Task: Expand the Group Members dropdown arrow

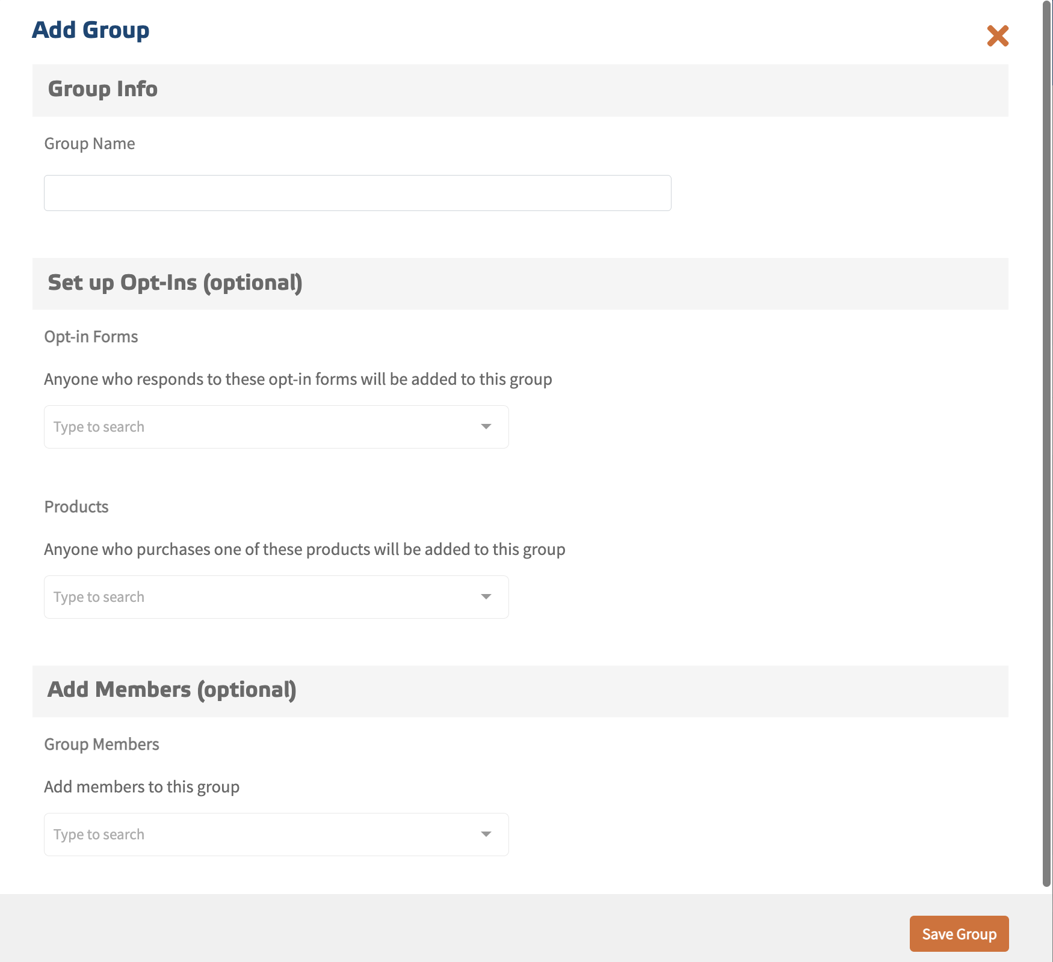Action: (x=486, y=835)
